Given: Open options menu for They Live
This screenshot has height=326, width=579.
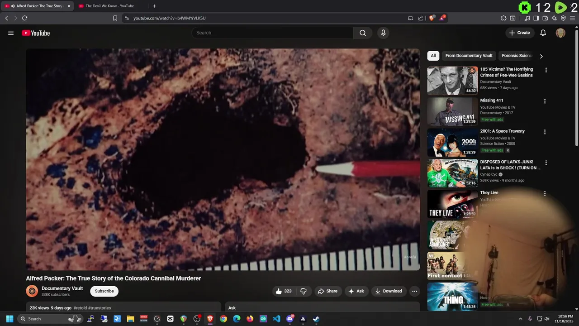Looking at the screenshot, I should coord(545,193).
